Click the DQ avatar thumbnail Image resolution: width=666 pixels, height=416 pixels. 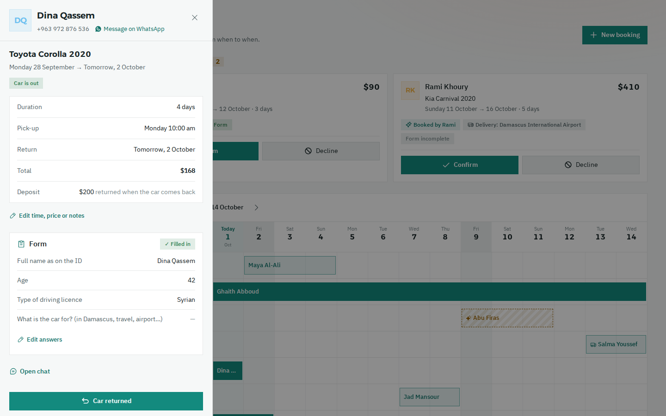click(x=20, y=20)
